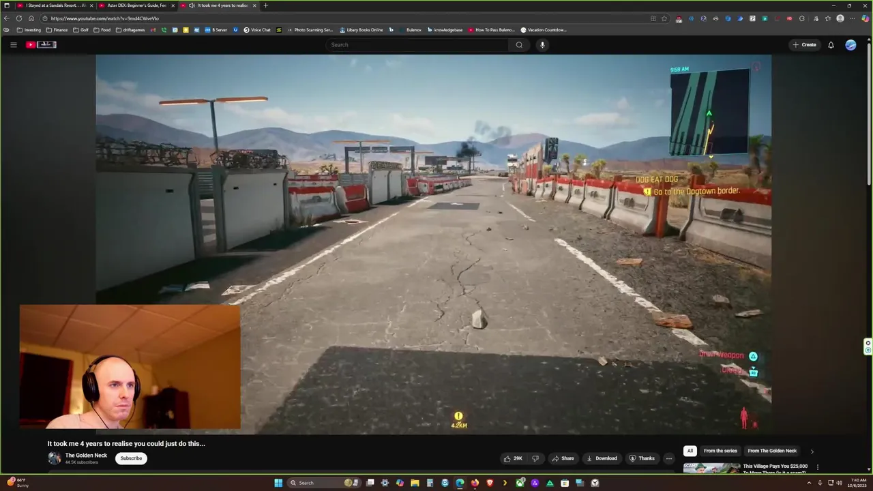Image resolution: width=873 pixels, height=491 pixels.
Task: Click the video player area
Action: [434, 244]
